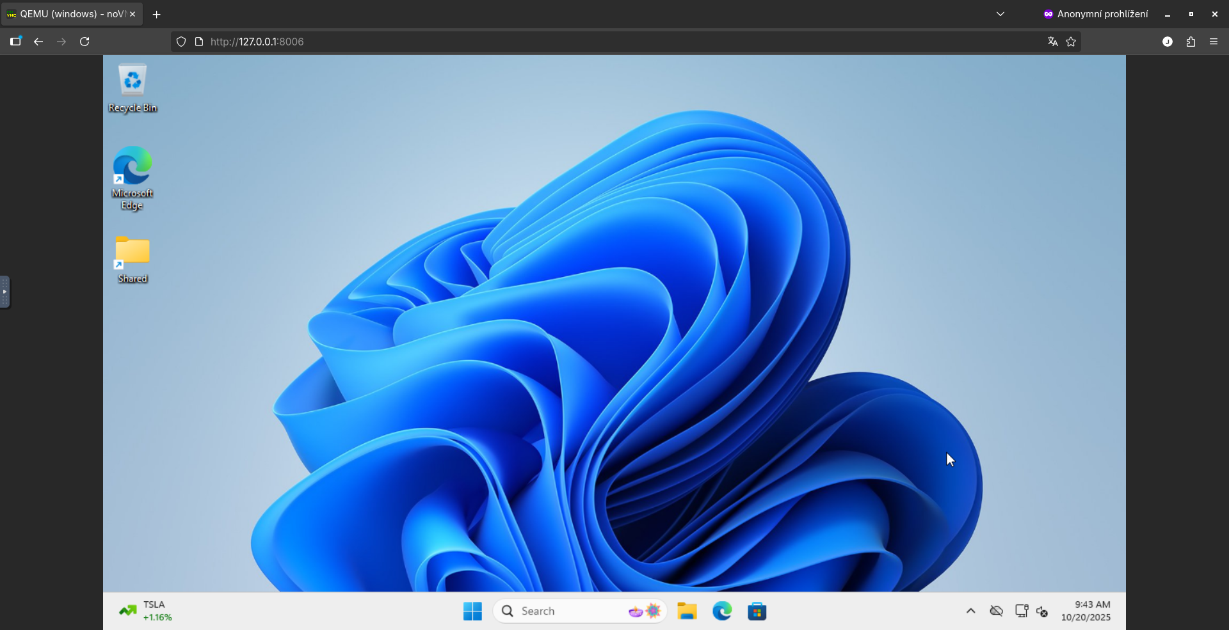Open the TSLA stock widget
This screenshot has width=1229, height=630.
tap(146, 611)
